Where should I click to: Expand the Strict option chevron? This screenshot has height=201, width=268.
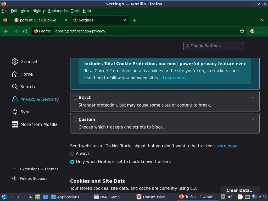tap(253, 98)
